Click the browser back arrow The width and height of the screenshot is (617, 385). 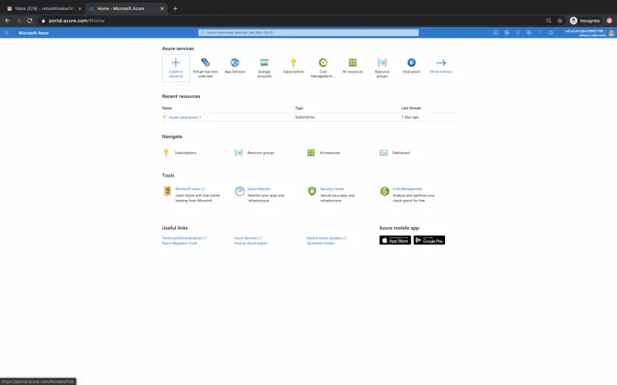click(x=7, y=21)
